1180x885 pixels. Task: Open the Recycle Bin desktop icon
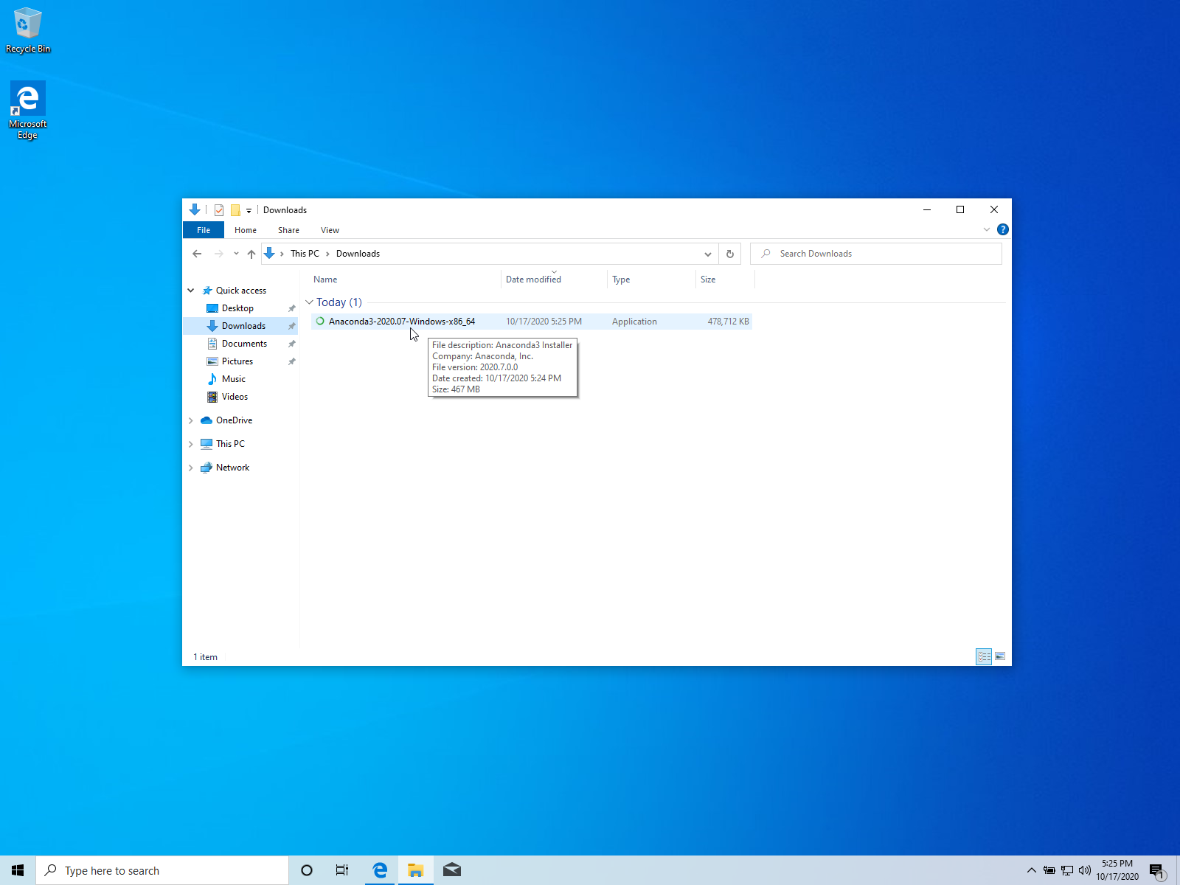coord(28,30)
